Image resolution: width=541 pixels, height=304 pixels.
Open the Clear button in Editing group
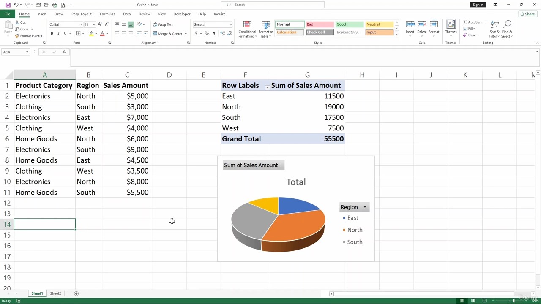(470, 35)
